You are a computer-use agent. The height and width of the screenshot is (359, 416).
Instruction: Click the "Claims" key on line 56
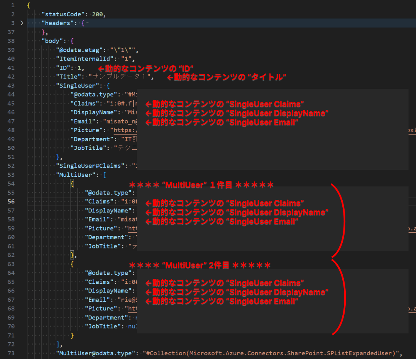click(x=99, y=202)
